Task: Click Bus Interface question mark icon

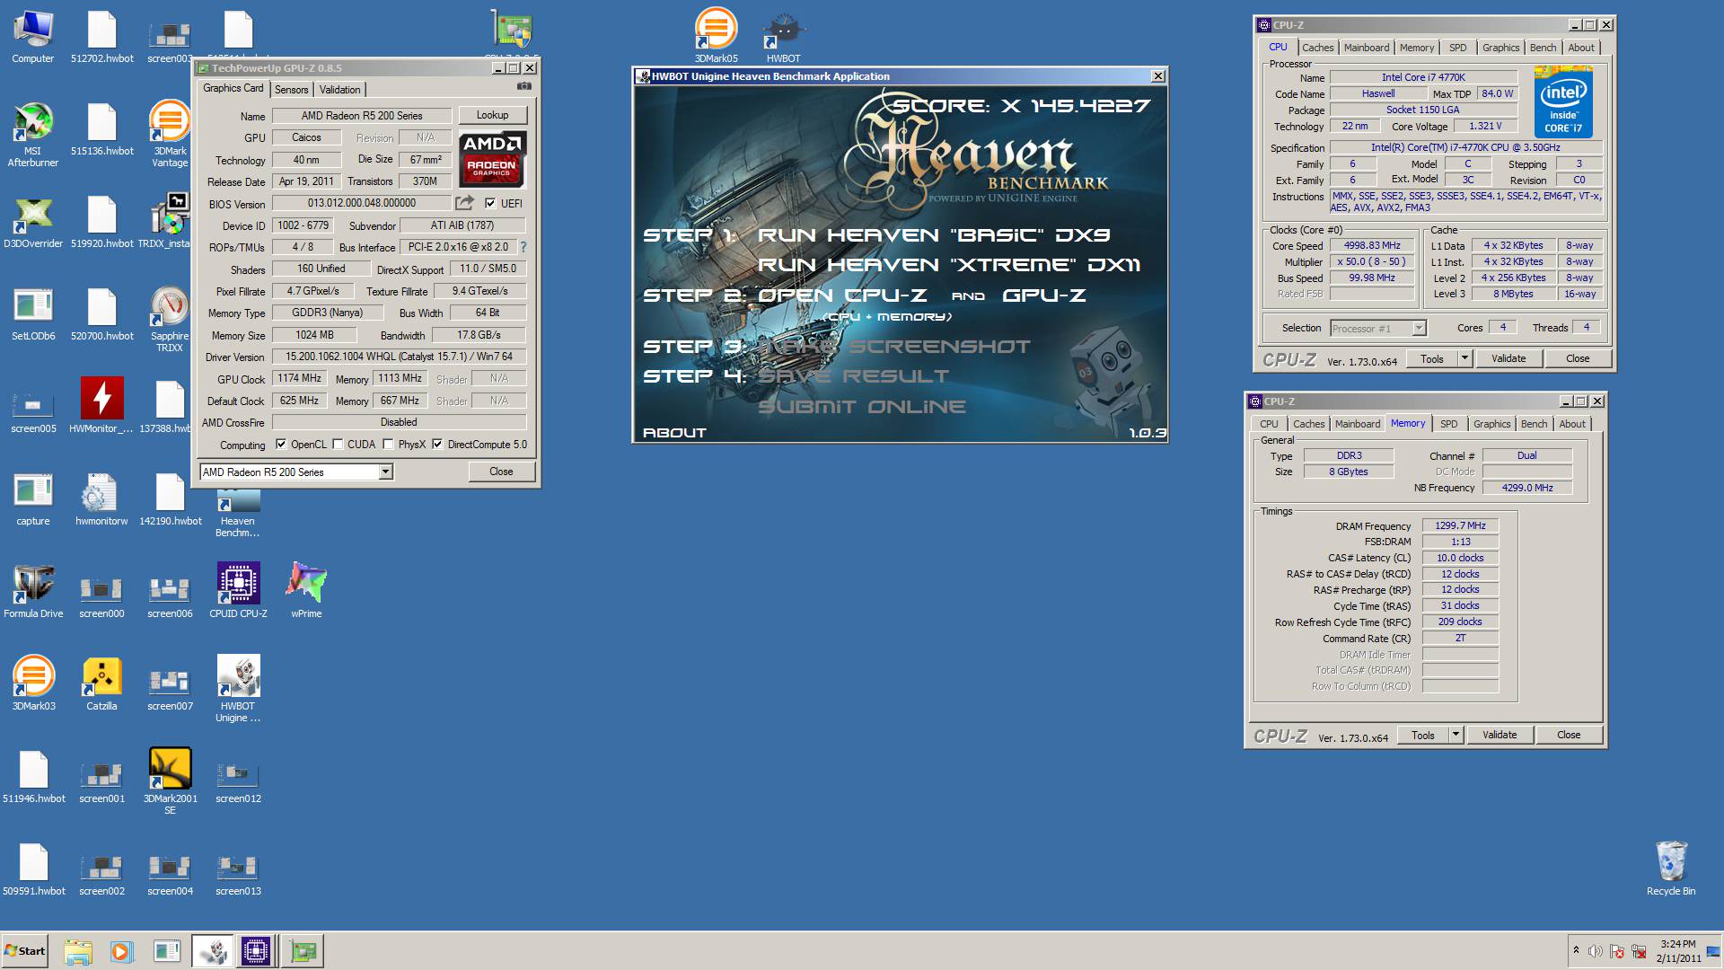Action: [x=523, y=247]
